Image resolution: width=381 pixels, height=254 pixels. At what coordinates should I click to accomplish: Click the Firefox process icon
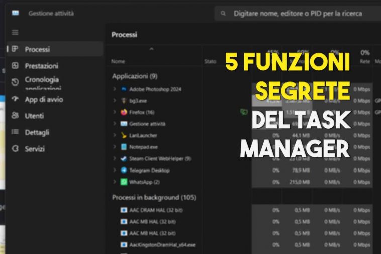click(x=124, y=112)
